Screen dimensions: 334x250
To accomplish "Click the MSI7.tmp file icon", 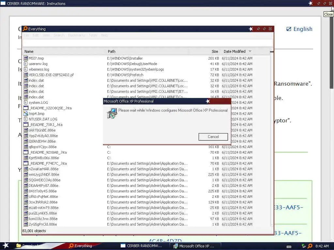I will (26, 58).
